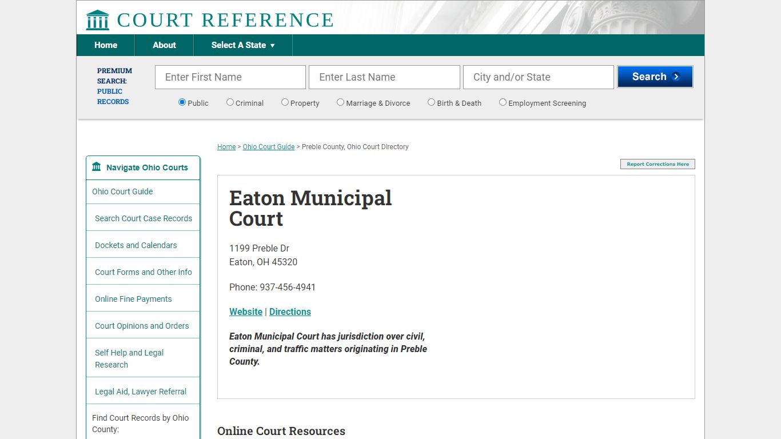Click the Premium Search Public Records label

114,86
